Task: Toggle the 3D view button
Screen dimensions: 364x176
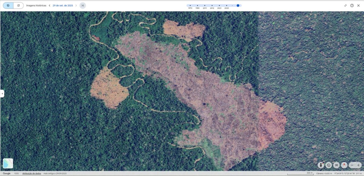Action: pyautogui.click(x=336, y=165)
